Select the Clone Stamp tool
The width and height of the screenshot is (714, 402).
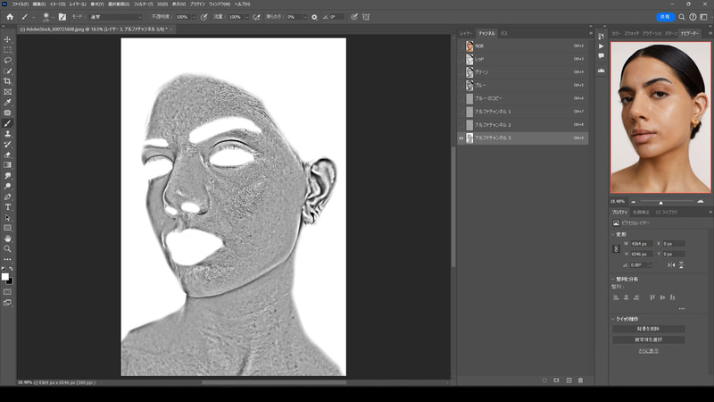click(8, 134)
